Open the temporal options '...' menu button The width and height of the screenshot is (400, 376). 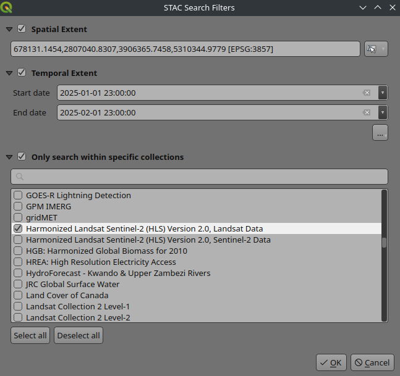tap(380, 133)
